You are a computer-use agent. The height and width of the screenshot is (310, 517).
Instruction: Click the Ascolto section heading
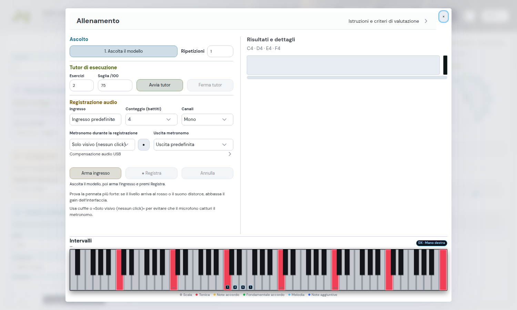(79, 39)
